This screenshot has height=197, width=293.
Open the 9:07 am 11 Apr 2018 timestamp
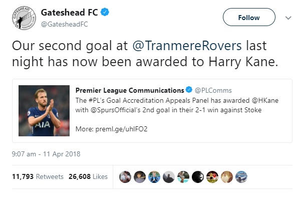(x=46, y=154)
